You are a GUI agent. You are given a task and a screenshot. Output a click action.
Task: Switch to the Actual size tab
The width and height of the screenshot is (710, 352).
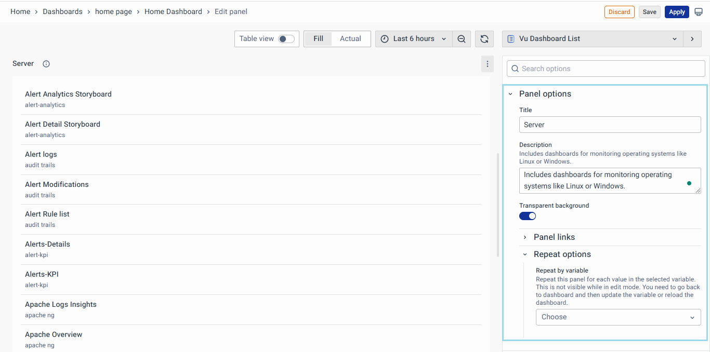[350, 38]
